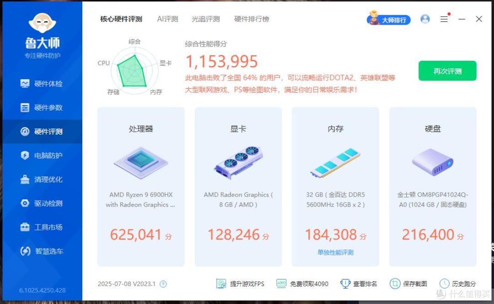
Task: Click the 专注硬件防护 slogan
Action: (43, 56)
